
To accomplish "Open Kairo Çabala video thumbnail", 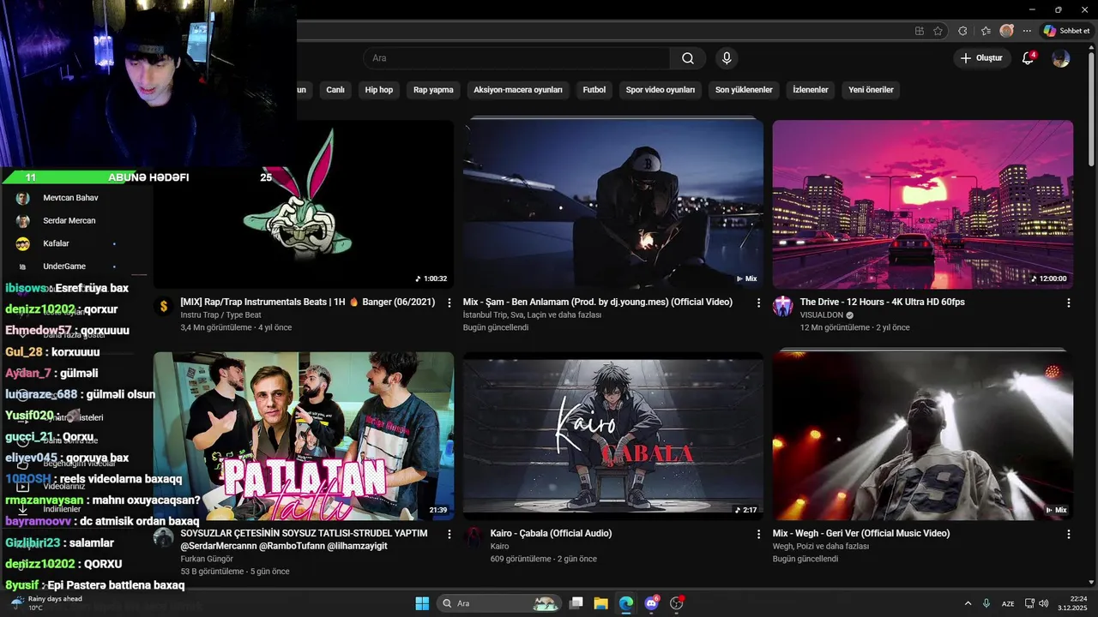I will tap(612, 435).
